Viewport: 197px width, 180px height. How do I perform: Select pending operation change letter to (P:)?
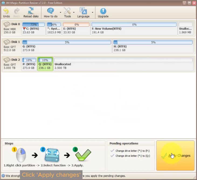pos(133,151)
